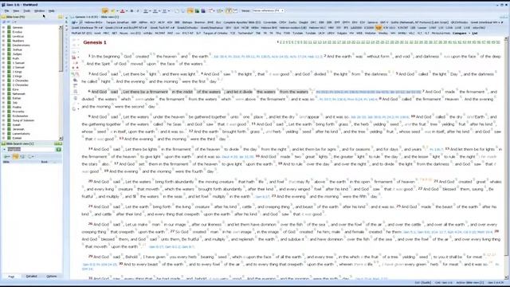510x287 pixels.
Task: Select Proverbs in the Bible tree
Action: coord(18,112)
